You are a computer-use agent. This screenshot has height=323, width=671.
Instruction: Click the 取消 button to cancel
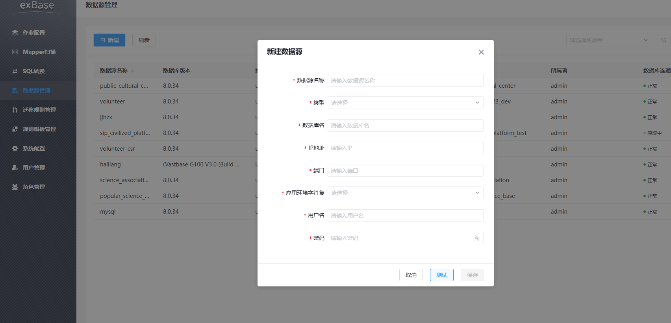(411, 275)
